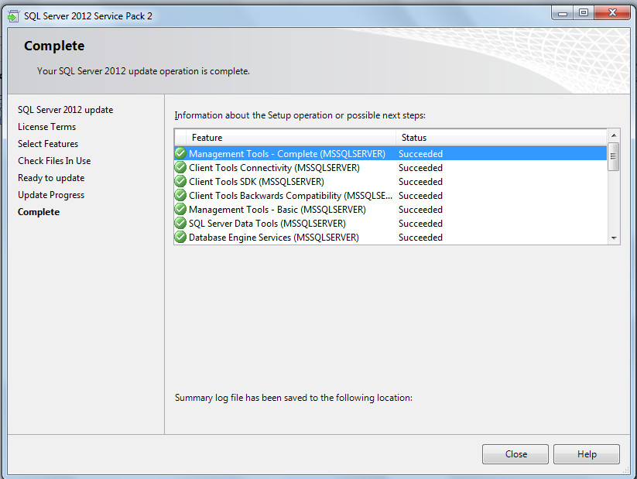Select SQL Server Data Tools (MSSQLSERVER) row
637x479 pixels.
[x=390, y=223]
